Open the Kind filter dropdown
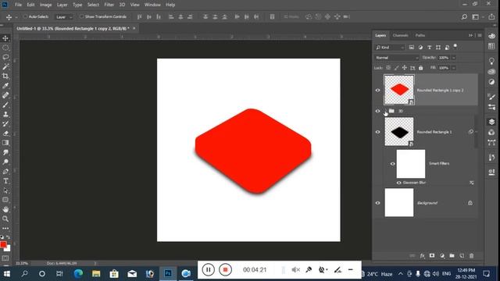This screenshot has height=281, width=500. [x=389, y=48]
